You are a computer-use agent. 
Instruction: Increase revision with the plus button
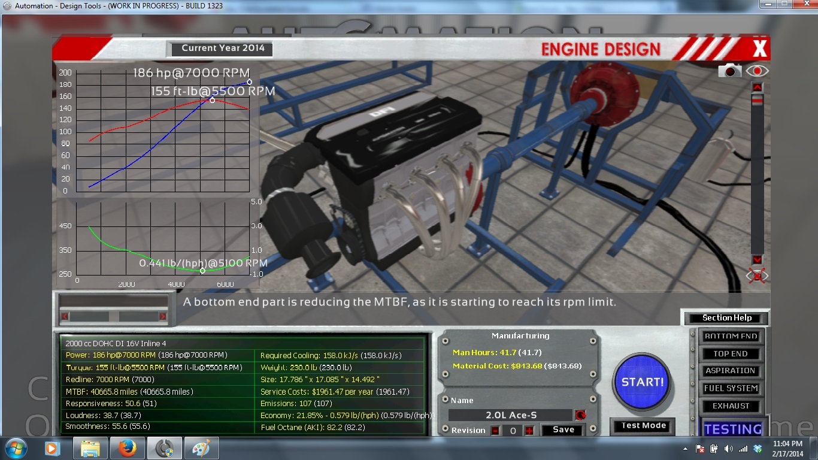click(x=529, y=430)
